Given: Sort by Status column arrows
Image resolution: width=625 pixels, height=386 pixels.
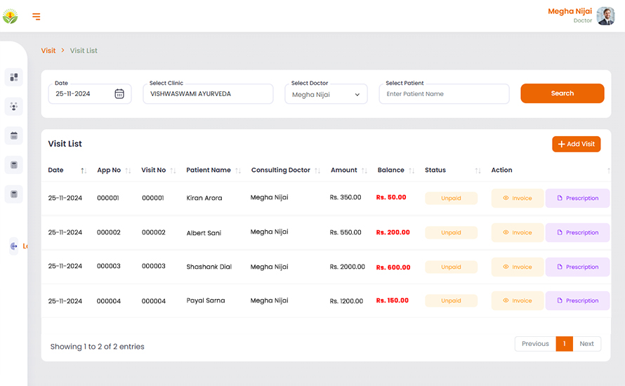Looking at the screenshot, I should click(x=478, y=171).
